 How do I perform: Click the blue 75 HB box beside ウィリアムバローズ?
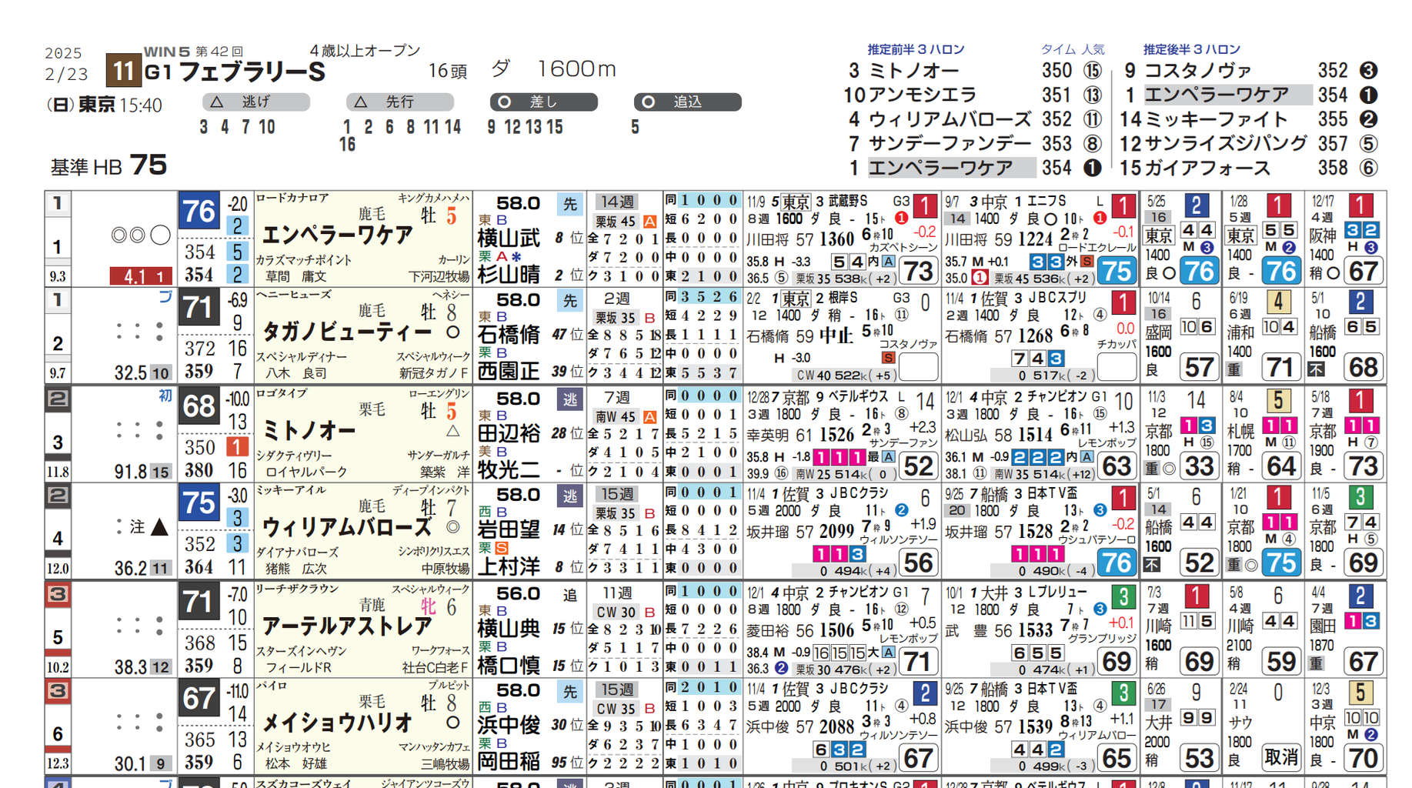[199, 503]
